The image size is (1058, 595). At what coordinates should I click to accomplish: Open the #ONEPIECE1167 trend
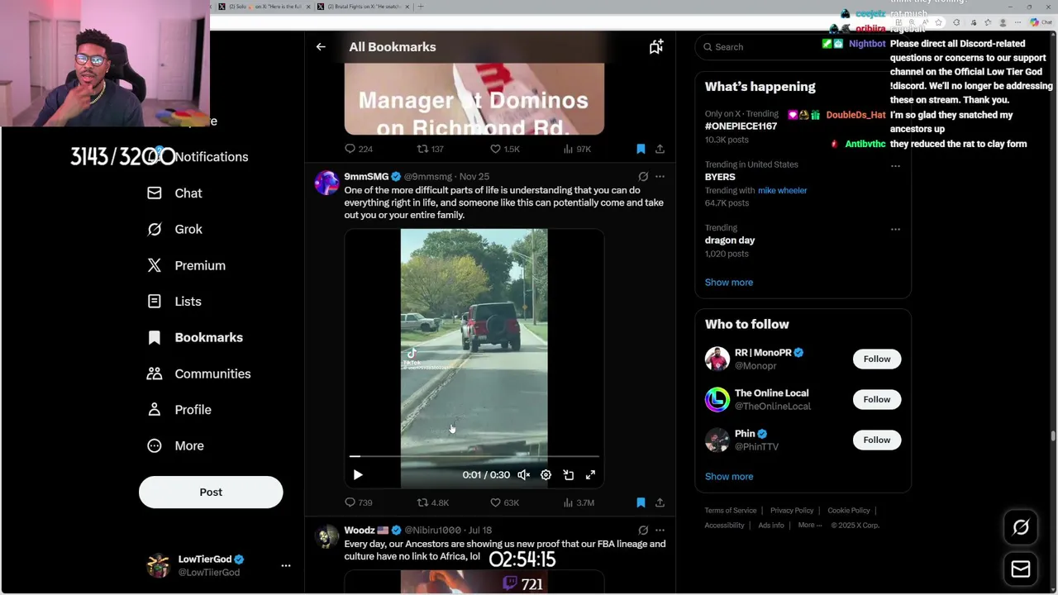(741, 126)
